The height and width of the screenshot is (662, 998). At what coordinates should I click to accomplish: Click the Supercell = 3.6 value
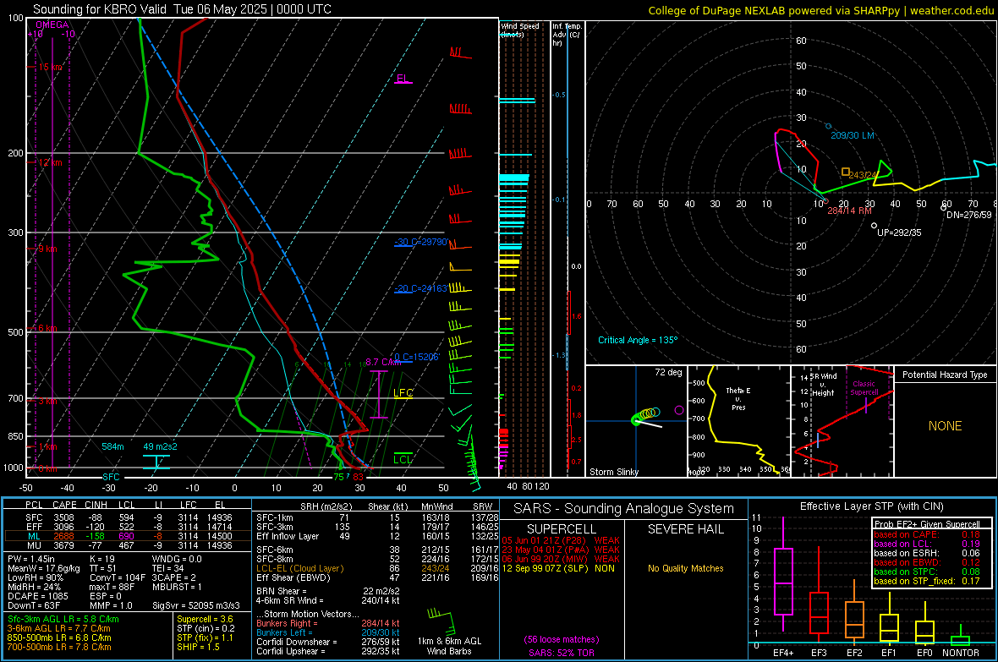[205, 619]
